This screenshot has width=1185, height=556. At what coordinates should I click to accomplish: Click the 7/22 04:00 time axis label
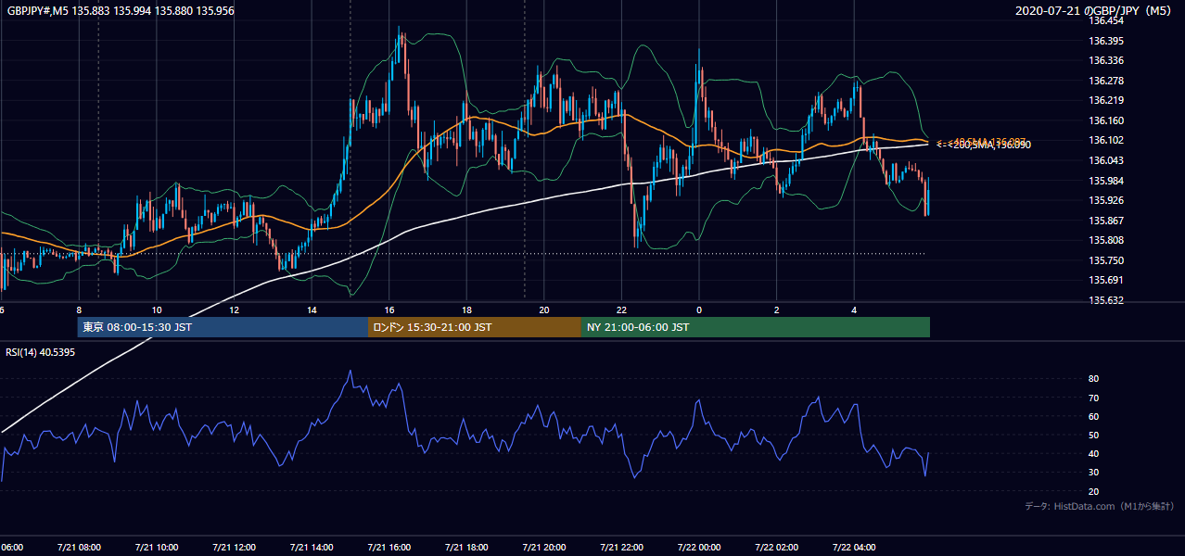click(854, 547)
